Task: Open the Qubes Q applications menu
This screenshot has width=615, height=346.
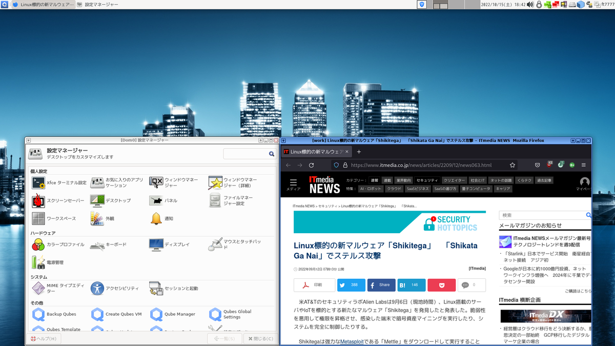Action: [x=4, y=4]
